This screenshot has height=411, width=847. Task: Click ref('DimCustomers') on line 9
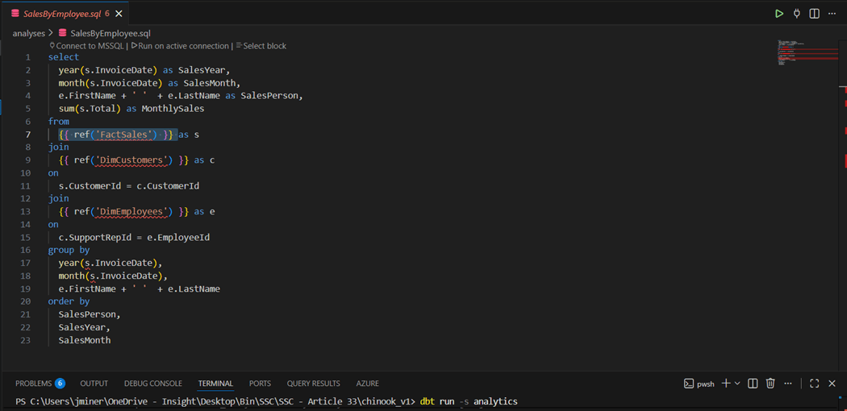click(123, 160)
